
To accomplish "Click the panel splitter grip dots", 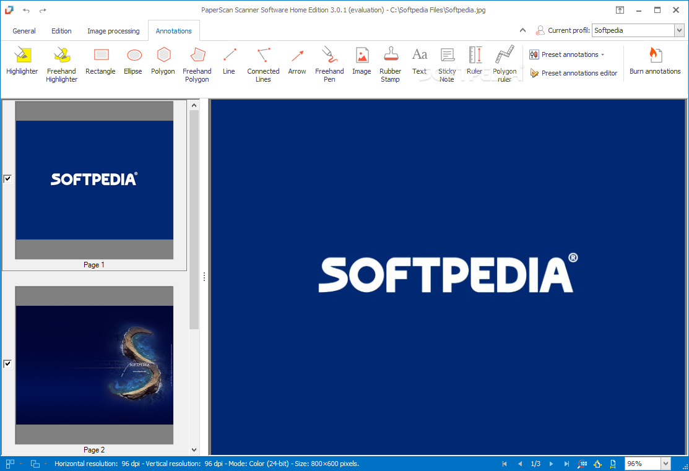I will click(204, 277).
